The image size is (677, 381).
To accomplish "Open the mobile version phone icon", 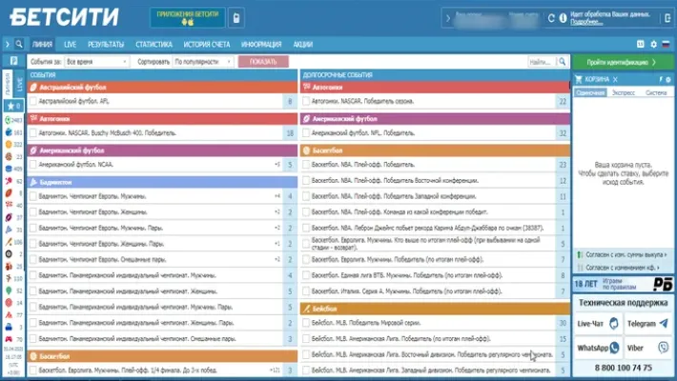I will [236, 18].
